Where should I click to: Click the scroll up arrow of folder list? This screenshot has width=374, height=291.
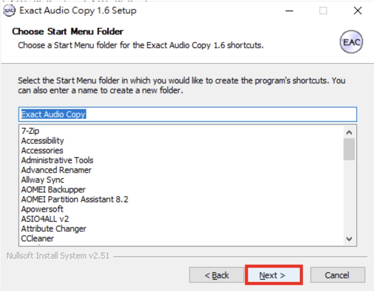click(x=349, y=132)
